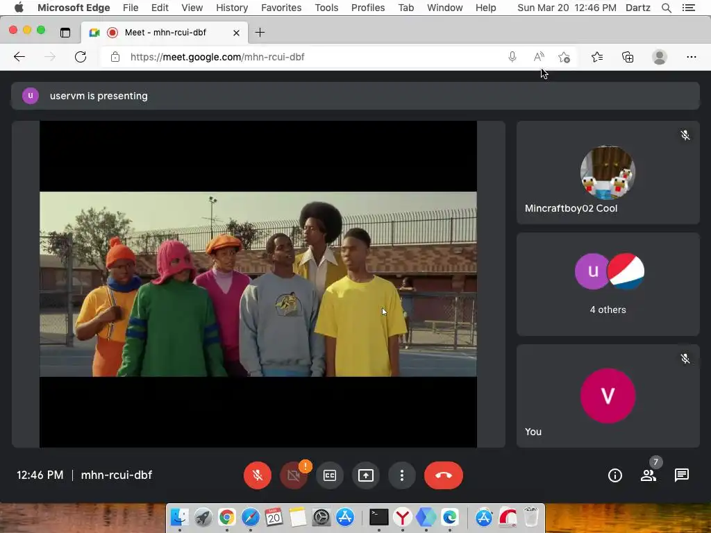Click the userVM is presenting banner text
The width and height of the screenshot is (711, 533).
click(x=99, y=96)
